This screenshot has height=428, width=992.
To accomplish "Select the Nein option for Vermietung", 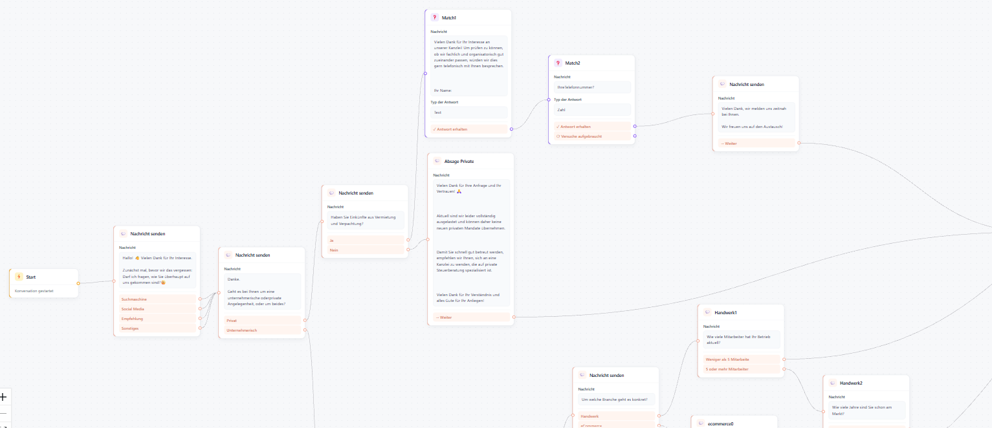I will [366, 250].
